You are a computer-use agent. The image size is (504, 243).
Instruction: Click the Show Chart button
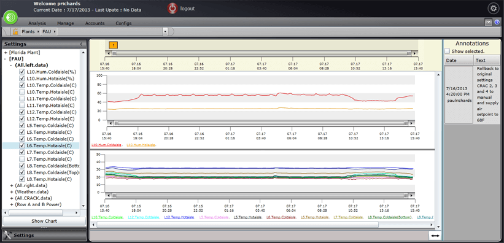click(x=44, y=221)
